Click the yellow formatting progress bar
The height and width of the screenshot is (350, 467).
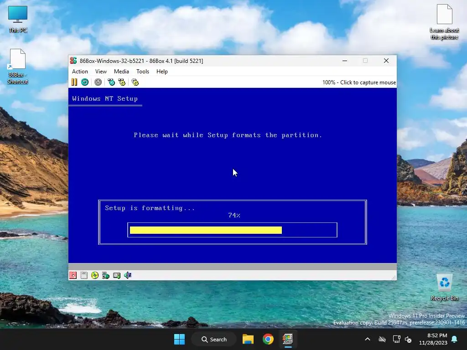(206, 230)
